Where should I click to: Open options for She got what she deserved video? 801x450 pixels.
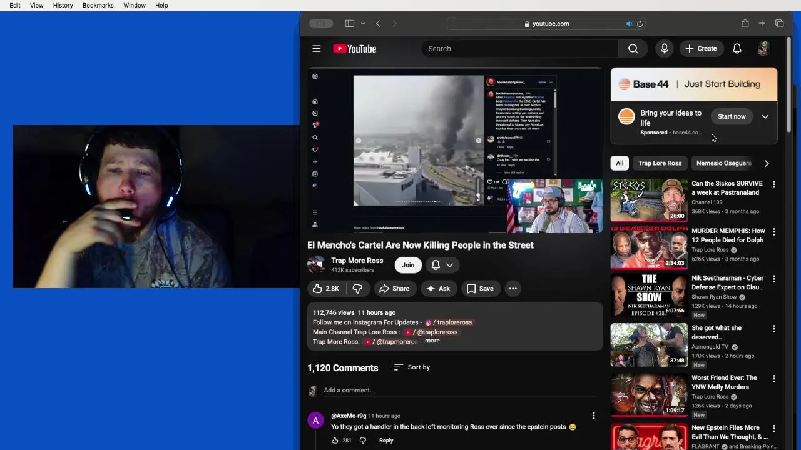(773, 329)
